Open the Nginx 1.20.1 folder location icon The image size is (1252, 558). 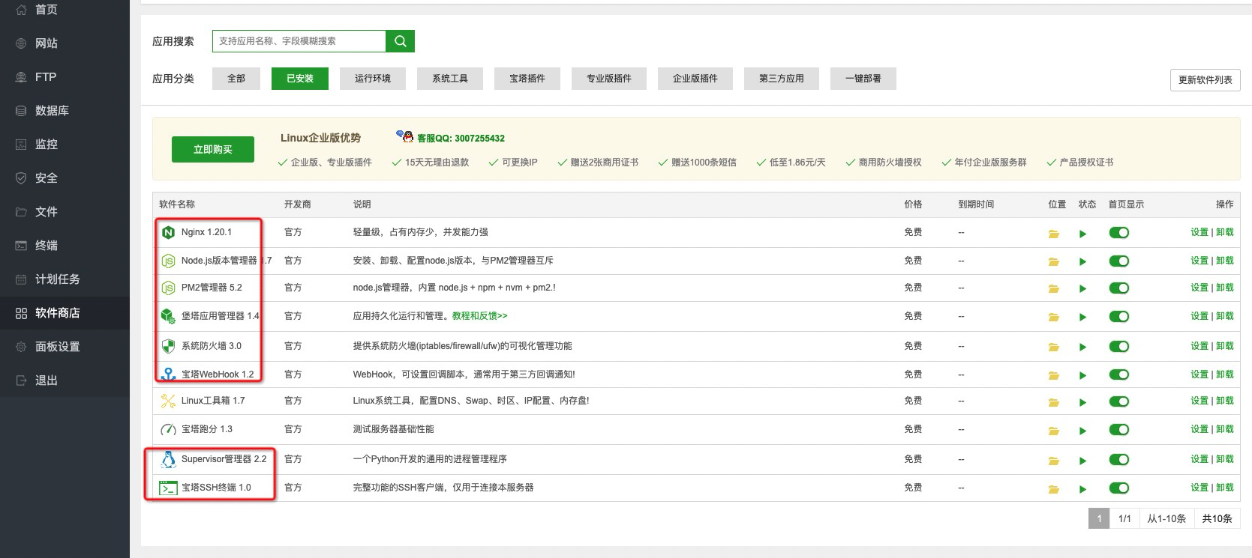1054,234
